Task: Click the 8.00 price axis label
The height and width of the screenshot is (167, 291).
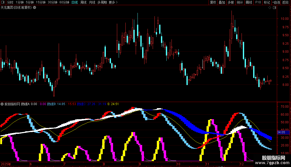Action: [x=285, y=85]
